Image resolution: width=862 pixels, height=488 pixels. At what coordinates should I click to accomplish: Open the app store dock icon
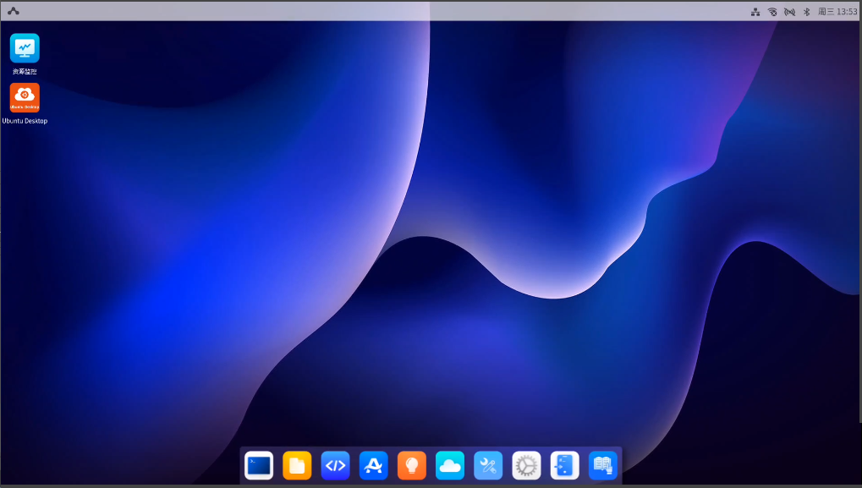click(373, 465)
